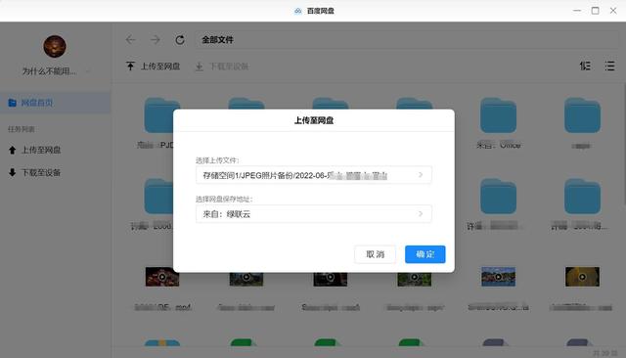Click 下载至设备 in the toolbar
The image size is (626, 358).
pos(222,67)
